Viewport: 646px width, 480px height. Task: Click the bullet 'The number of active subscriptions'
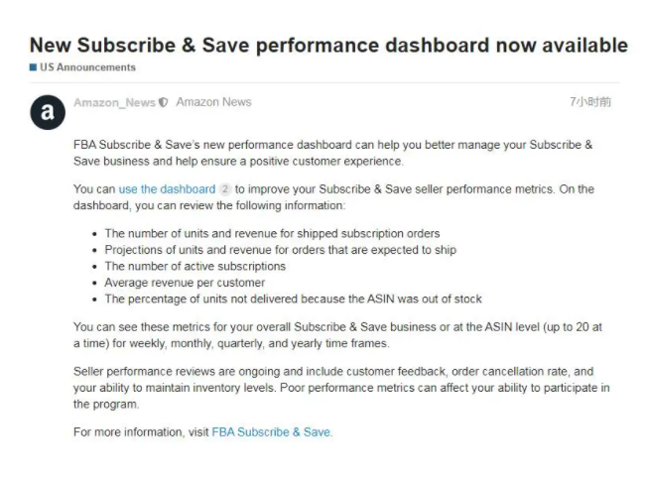click(x=194, y=266)
